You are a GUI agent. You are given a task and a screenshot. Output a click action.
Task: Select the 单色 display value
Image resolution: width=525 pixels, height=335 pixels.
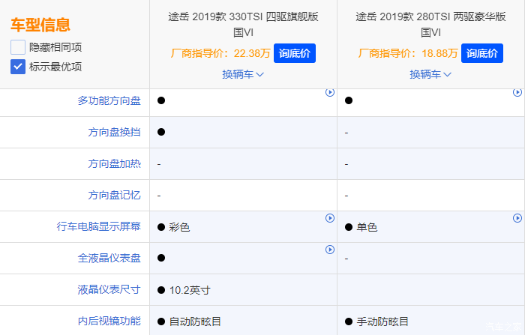[x=367, y=227]
